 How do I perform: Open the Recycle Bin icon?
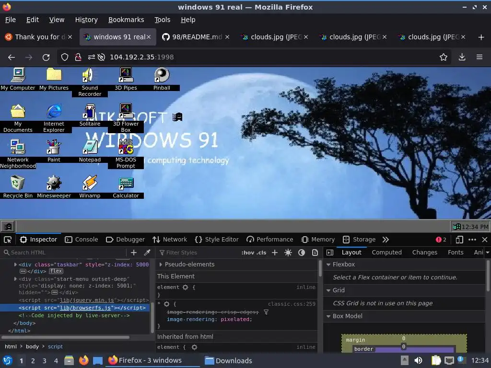tap(18, 187)
